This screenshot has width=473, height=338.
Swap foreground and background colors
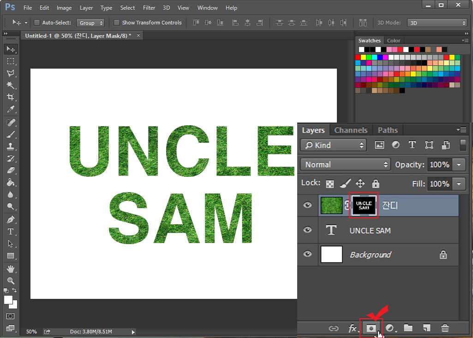pos(14,290)
